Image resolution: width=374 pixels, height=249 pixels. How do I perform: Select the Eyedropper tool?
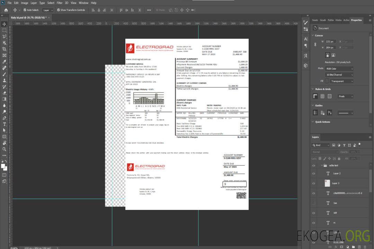pyautogui.click(x=5, y=62)
